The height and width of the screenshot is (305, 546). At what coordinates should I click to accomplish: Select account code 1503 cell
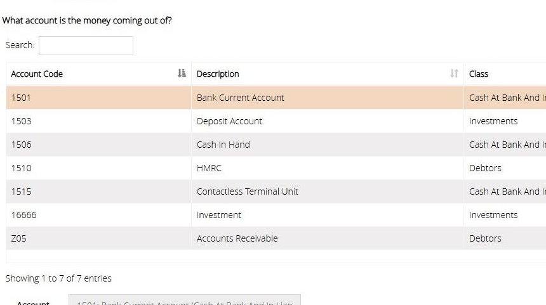pos(21,121)
